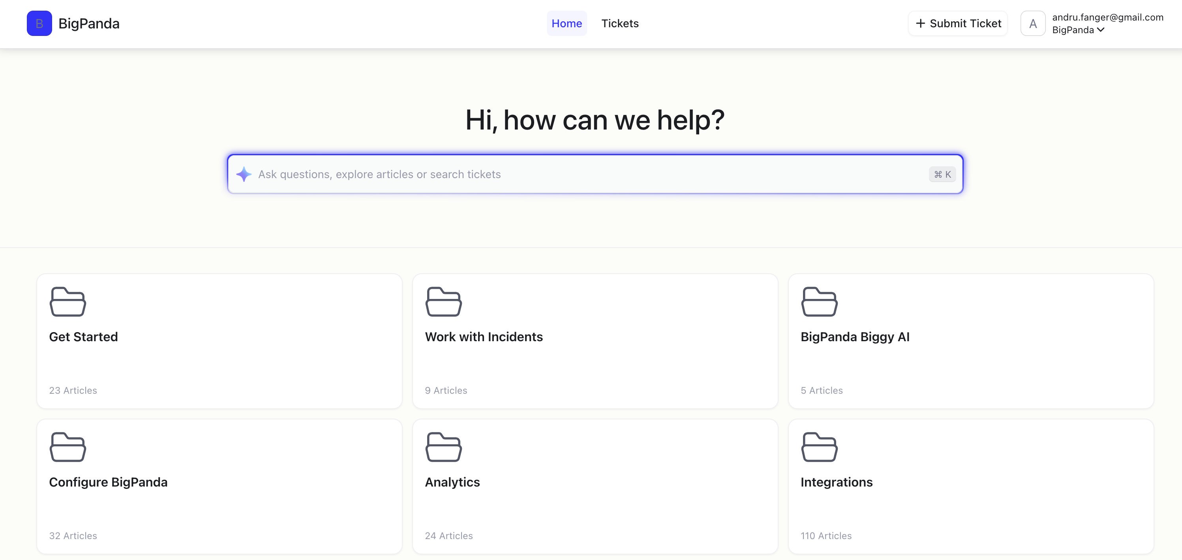
Task: Expand the BigPanda account dropdown chevron
Action: [1100, 30]
